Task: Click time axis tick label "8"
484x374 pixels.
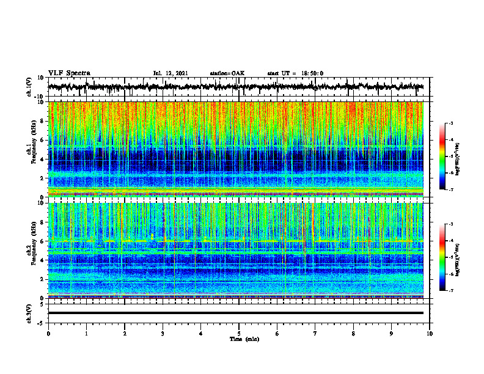Action: pyautogui.click(x=353, y=334)
